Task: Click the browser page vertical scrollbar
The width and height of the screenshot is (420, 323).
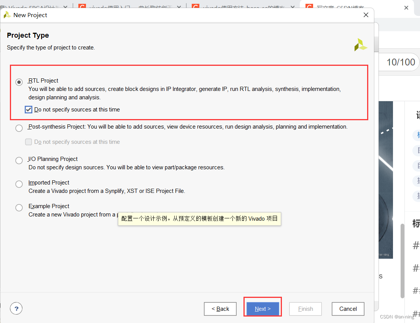Action: tap(402, 261)
